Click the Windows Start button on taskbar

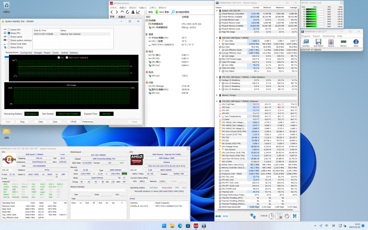tap(164, 226)
